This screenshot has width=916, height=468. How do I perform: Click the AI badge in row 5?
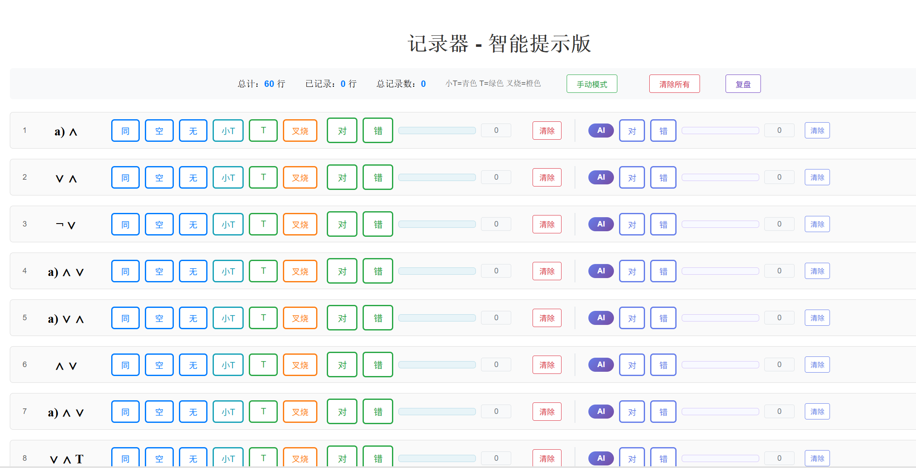601,318
